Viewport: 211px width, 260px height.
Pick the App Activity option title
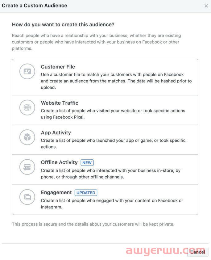tap(56, 133)
